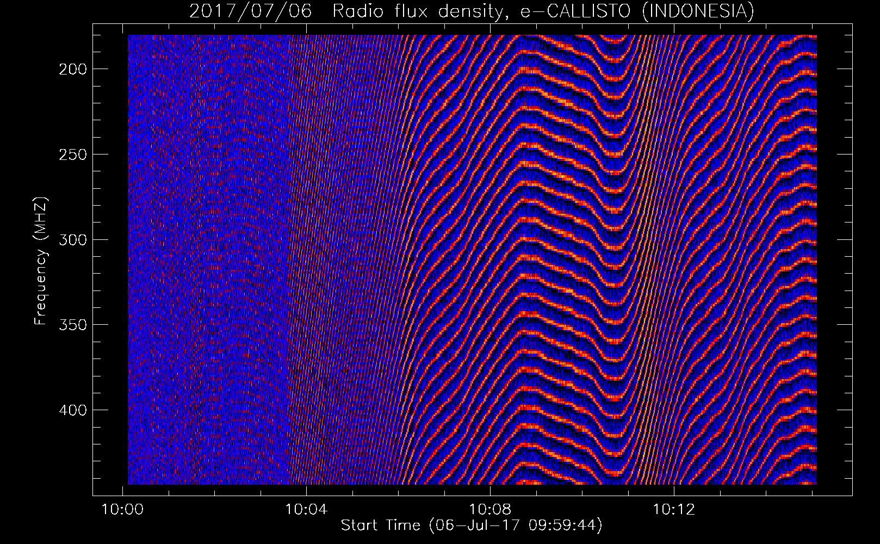Click the "Start Time (06-Jul-17 09:59:44)" label
The height and width of the screenshot is (544, 880).
coord(472,526)
